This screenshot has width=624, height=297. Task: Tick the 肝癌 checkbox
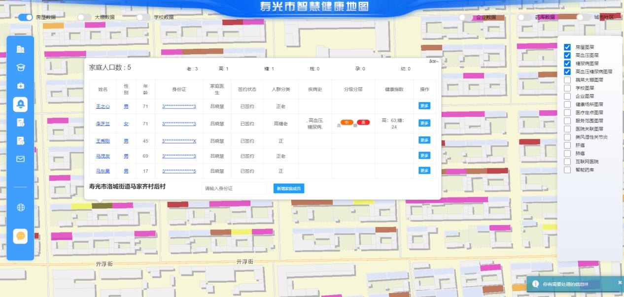[x=567, y=145]
